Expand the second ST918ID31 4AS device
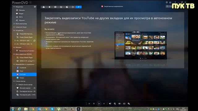This screenshot has width=198, height=111. tap(15, 44)
